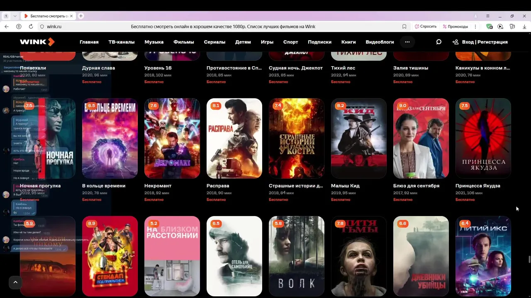Image resolution: width=531 pixels, height=298 pixels.
Task: Open the Волк movie poster
Action: [297, 256]
